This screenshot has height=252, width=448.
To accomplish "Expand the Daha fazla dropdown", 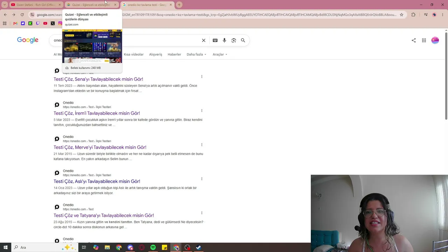I will (196, 55).
